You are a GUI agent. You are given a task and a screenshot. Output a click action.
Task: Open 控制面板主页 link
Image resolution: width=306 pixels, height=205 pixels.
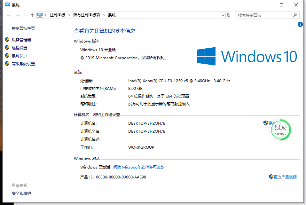(x=23, y=28)
